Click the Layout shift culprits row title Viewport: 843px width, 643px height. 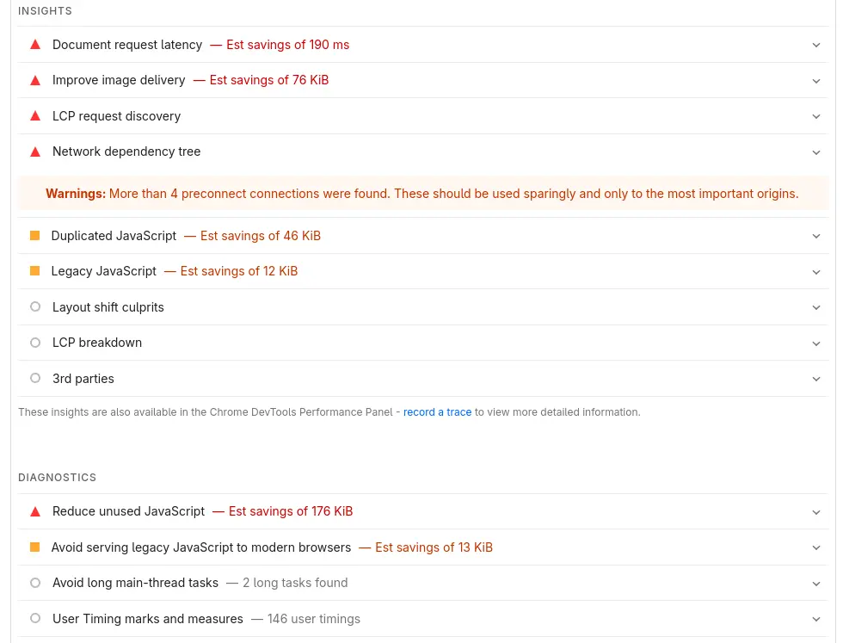[108, 307]
